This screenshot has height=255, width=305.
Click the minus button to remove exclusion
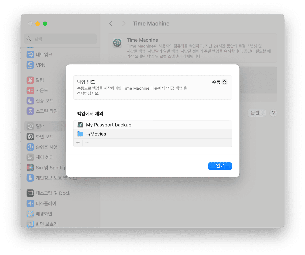(x=87, y=143)
